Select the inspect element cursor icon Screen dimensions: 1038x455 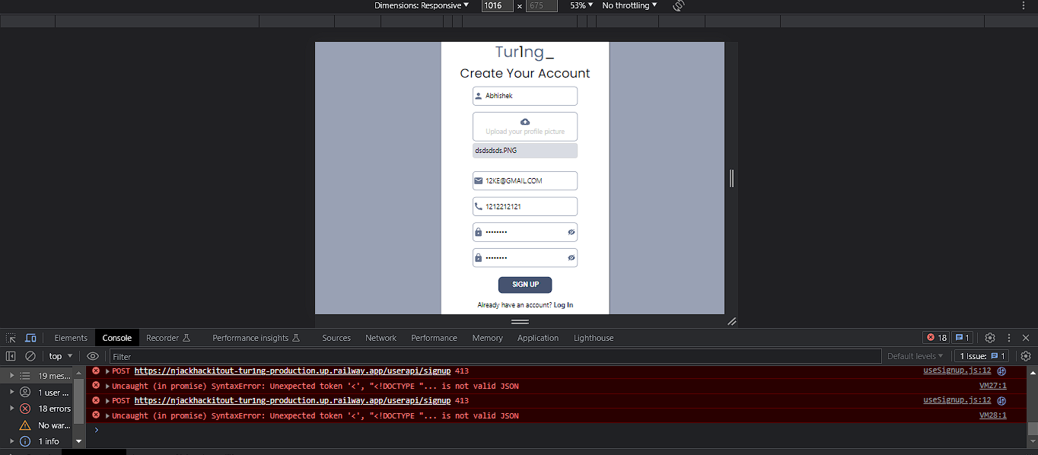tap(11, 337)
